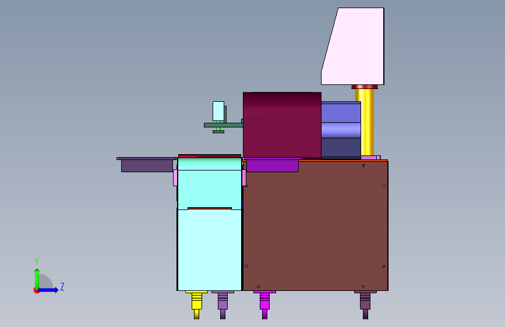505x327 pixels.
Task: Select the yellow leveling foot
Action: point(196,304)
